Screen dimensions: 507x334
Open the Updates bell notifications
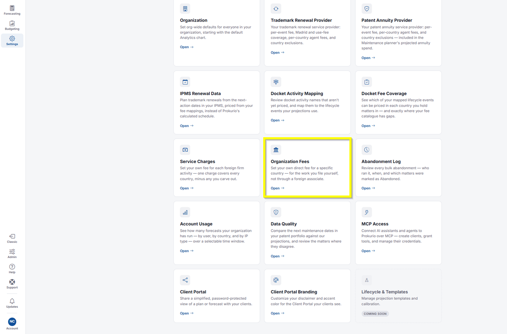pyautogui.click(x=12, y=303)
